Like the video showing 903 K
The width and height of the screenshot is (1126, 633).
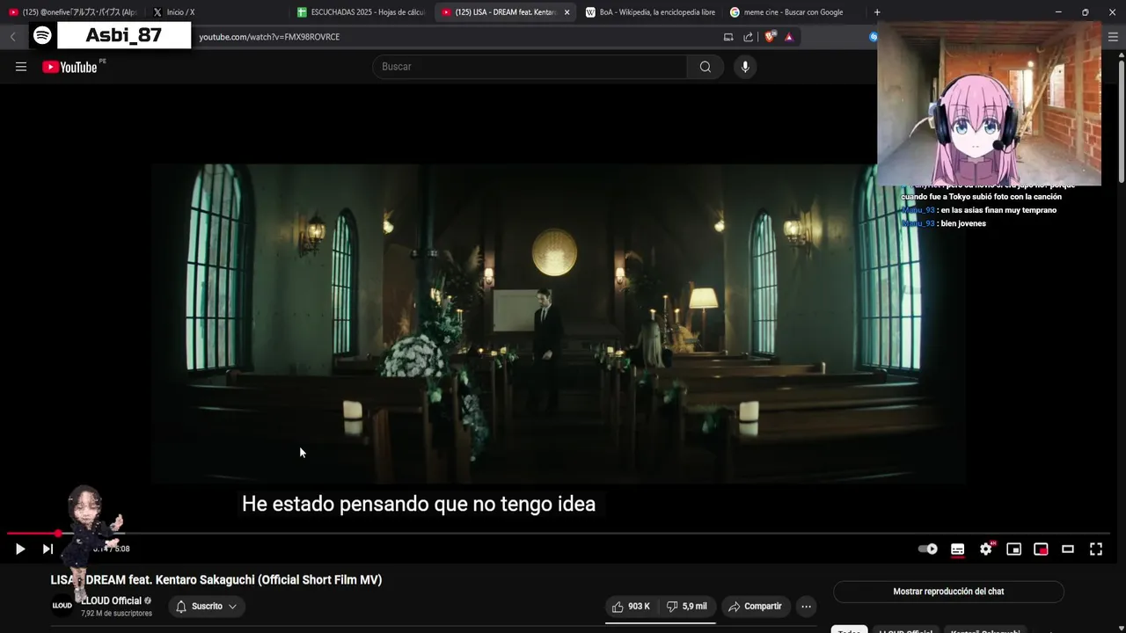pyautogui.click(x=632, y=607)
